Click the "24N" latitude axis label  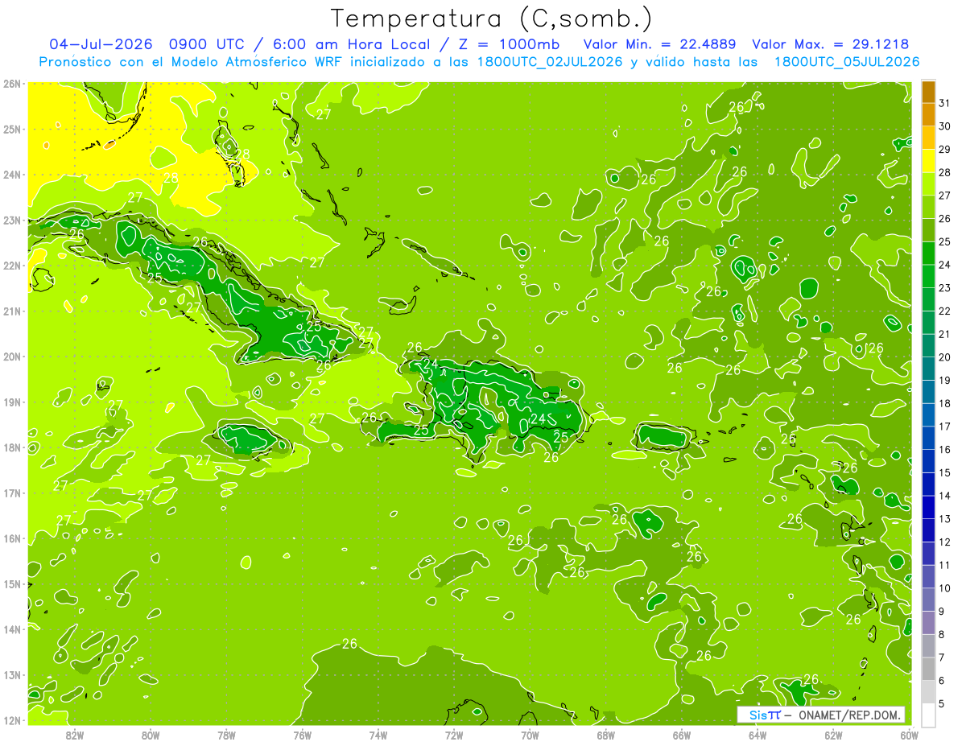(x=13, y=175)
